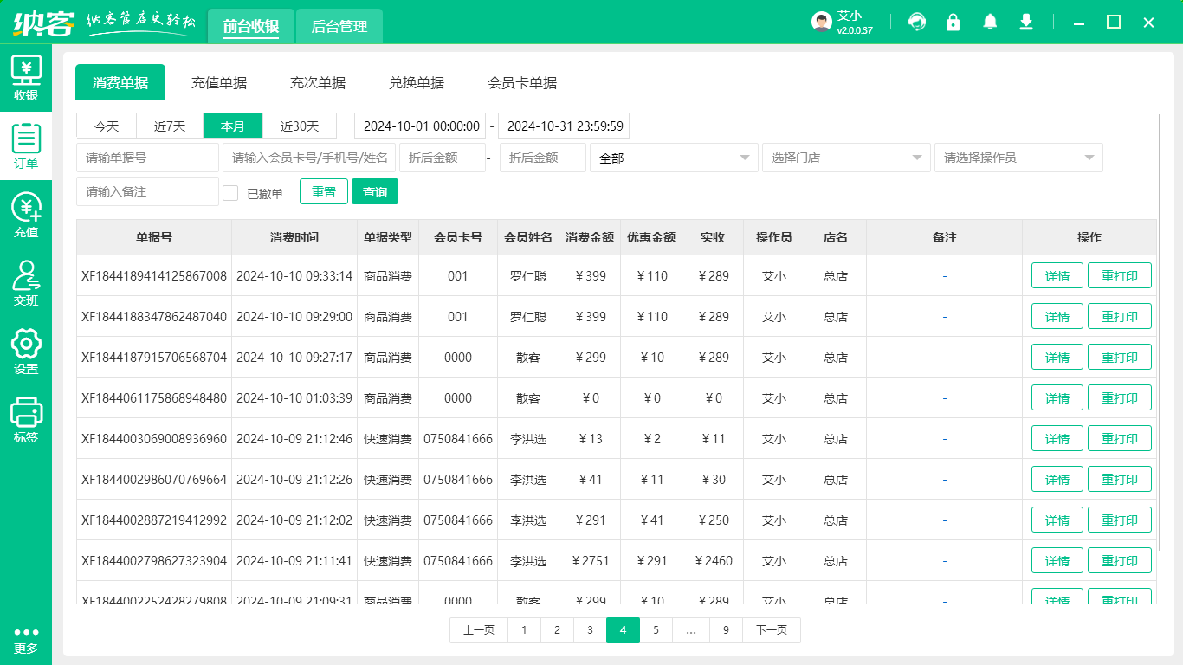
Task: Click the 查询 search button
Action: coord(375,191)
